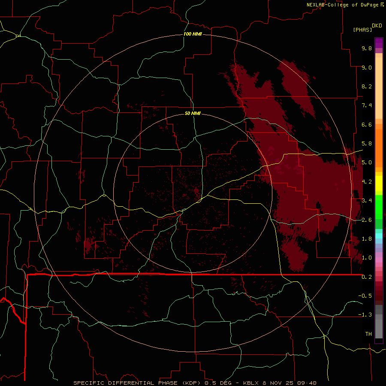Click the 1.8 scale value
The height and width of the screenshot is (386, 386).
(x=367, y=239)
